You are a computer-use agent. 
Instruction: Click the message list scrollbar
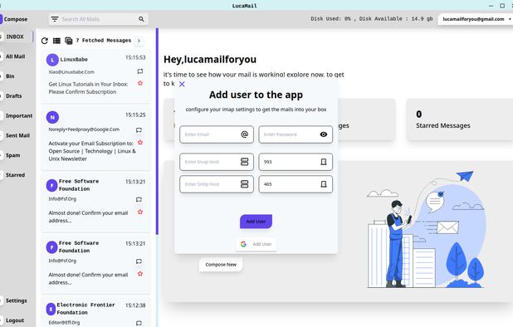(157, 131)
